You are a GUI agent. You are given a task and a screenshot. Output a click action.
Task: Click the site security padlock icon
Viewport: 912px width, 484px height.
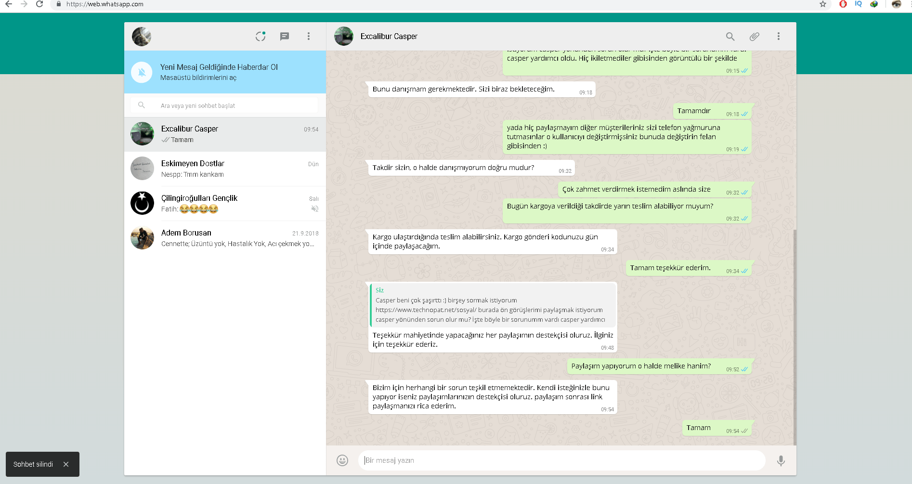point(59,4)
